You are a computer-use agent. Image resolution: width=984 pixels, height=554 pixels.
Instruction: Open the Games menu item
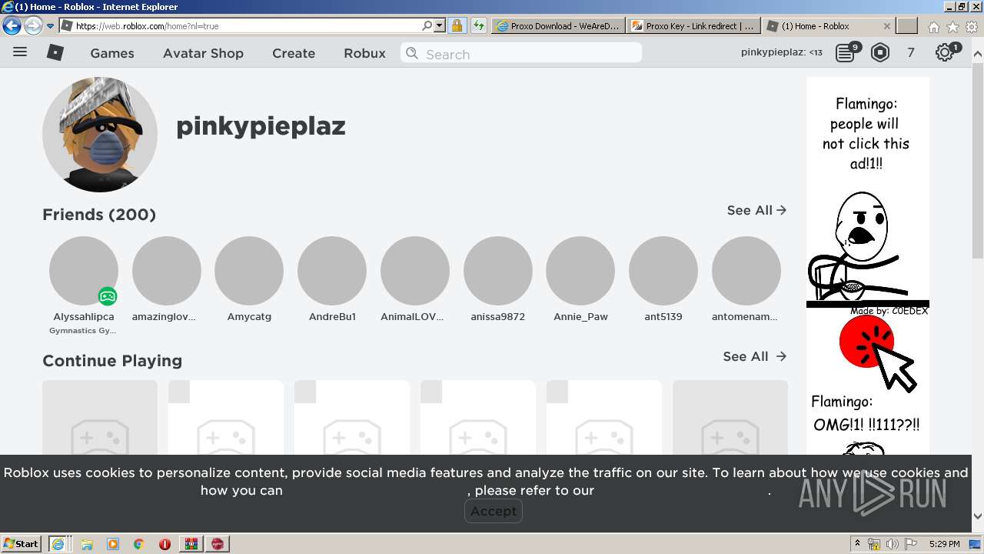[112, 53]
